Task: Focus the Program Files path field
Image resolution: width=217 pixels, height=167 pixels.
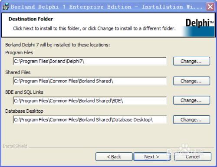Action: (x=90, y=61)
